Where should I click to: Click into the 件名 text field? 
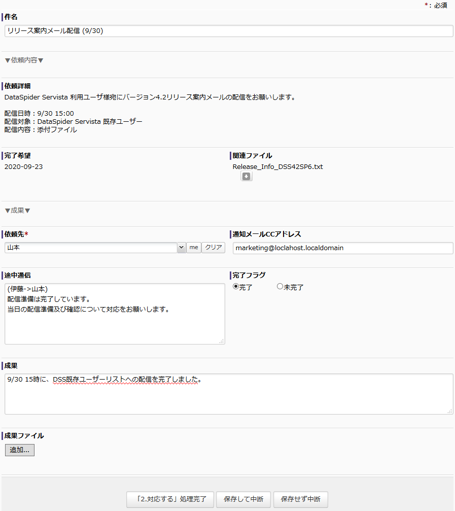click(228, 31)
